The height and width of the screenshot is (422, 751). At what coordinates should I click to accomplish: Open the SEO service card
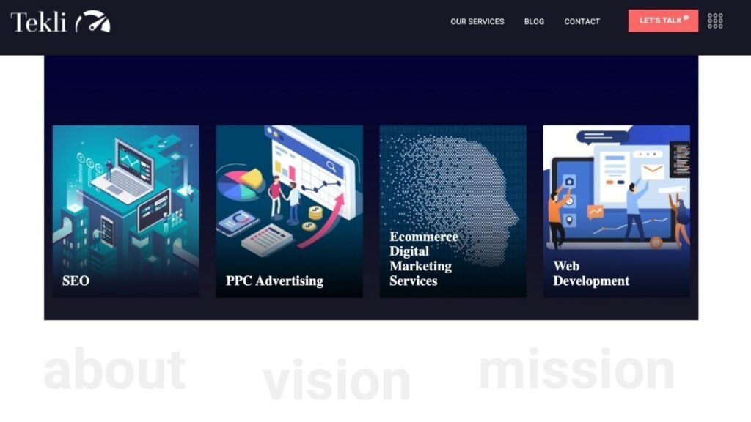[x=126, y=212]
